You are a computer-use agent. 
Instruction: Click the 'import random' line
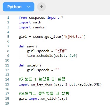tap(32, 27)
